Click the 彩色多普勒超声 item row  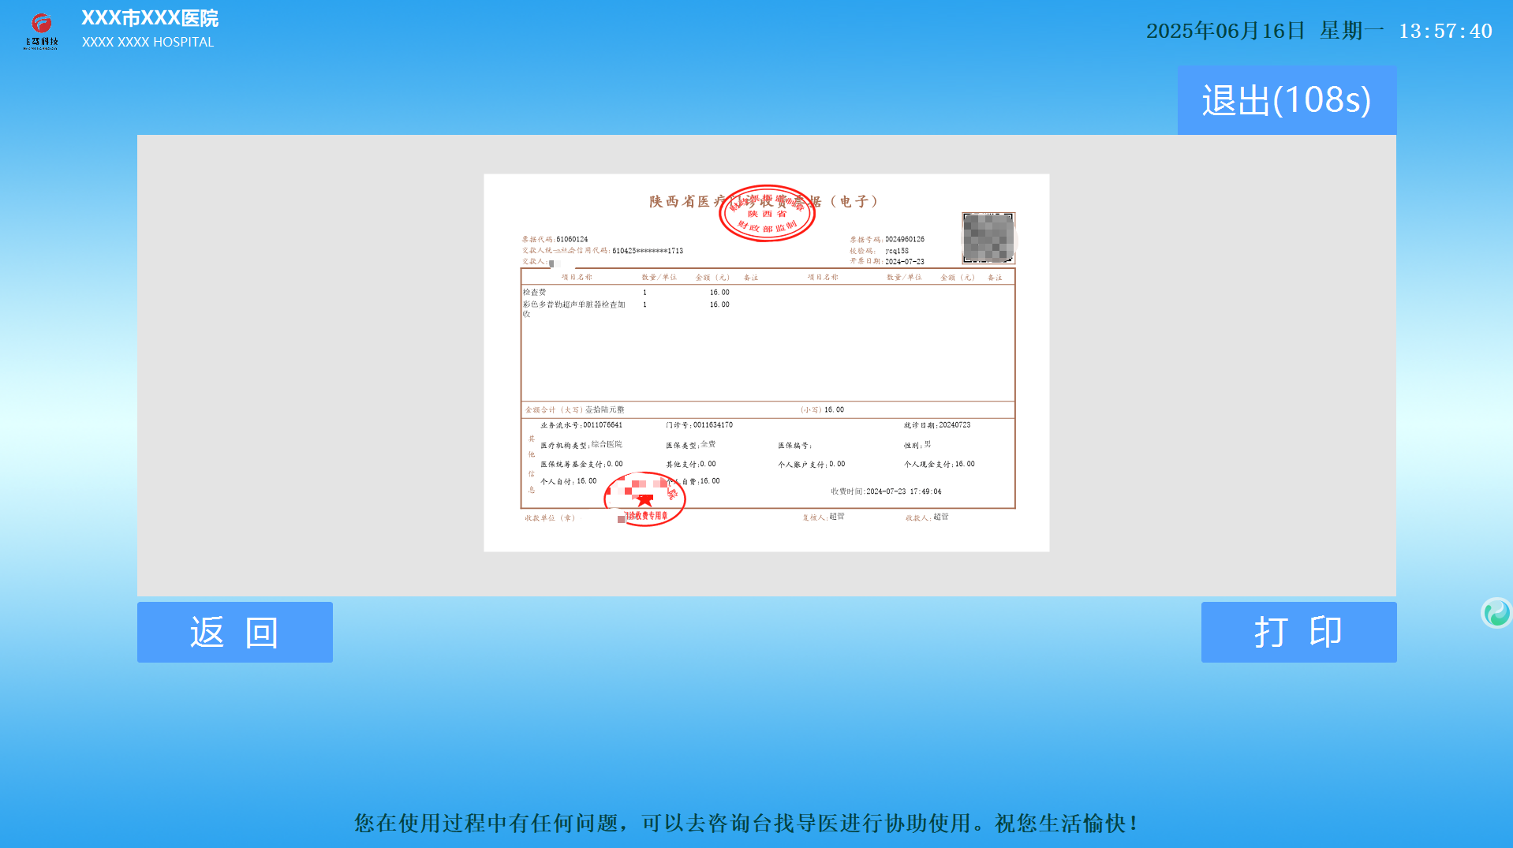click(x=626, y=308)
